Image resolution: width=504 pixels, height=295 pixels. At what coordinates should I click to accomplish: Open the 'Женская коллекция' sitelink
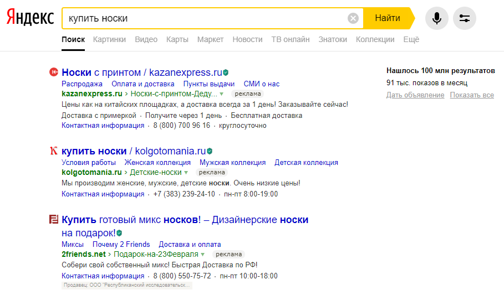pyautogui.click(x=157, y=162)
